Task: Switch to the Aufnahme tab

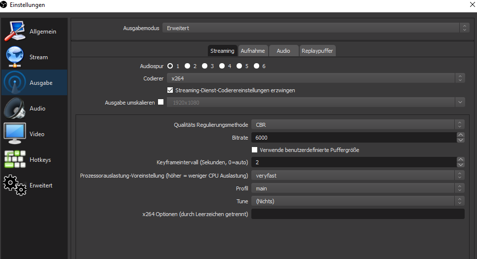Action: 253,51
